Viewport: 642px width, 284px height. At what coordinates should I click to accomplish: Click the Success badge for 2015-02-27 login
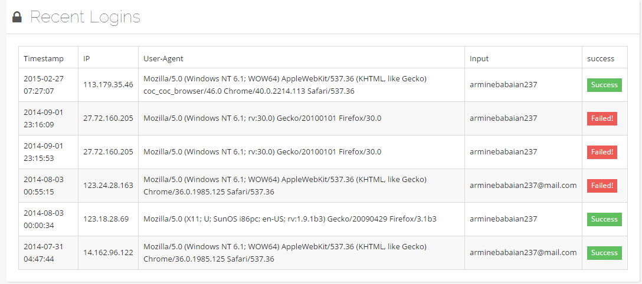(x=604, y=85)
